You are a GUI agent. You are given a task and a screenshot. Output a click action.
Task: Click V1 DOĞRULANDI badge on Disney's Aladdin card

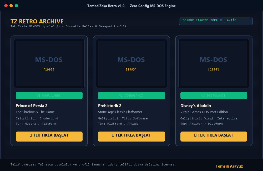[214, 95]
